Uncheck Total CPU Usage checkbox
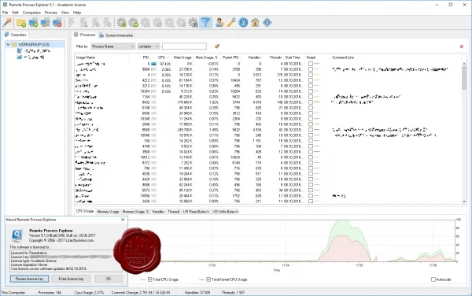This screenshot has height=296, width=472. pyautogui.click(x=150, y=279)
